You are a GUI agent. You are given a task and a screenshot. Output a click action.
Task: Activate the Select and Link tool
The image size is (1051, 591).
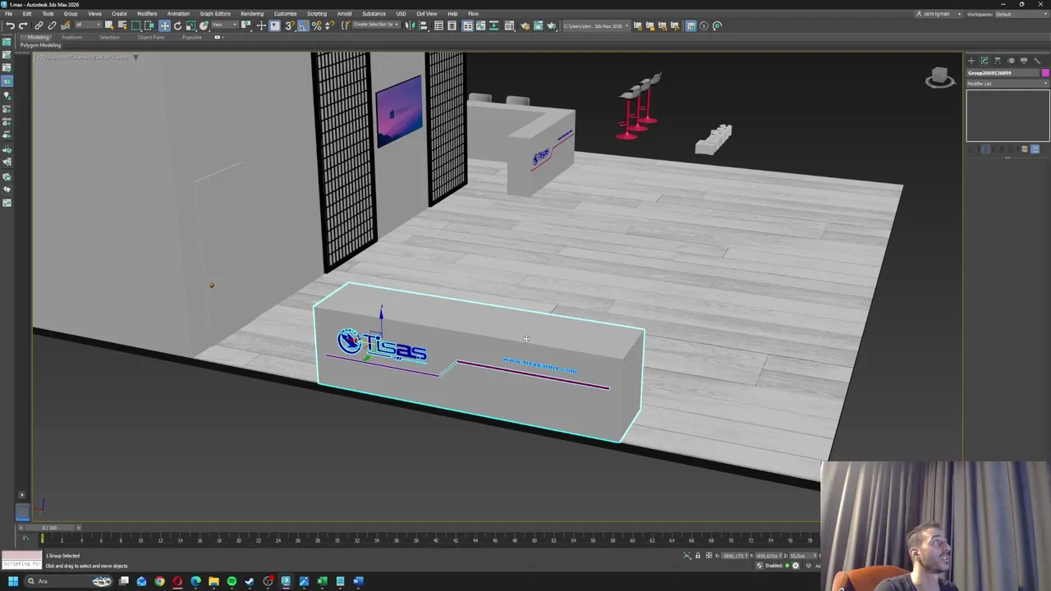click(x=38, y=25)
